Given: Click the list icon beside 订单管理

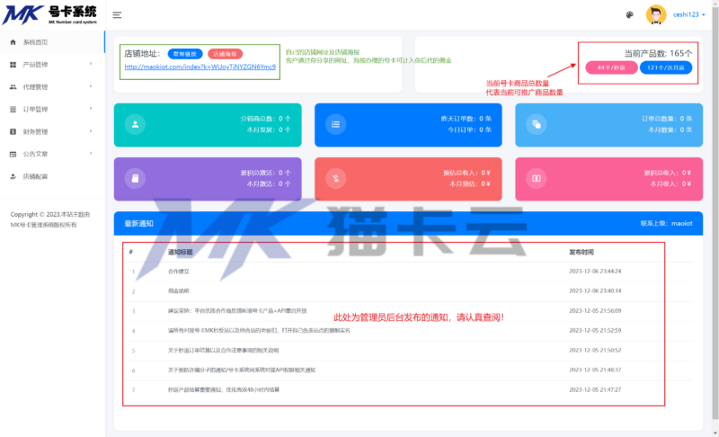Looking at the screenshot, I should coord(13,109).
